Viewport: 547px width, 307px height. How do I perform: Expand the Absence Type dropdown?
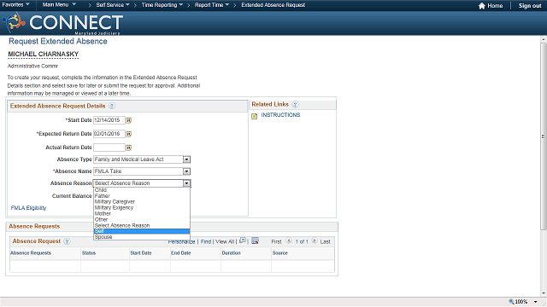[186, 159]
